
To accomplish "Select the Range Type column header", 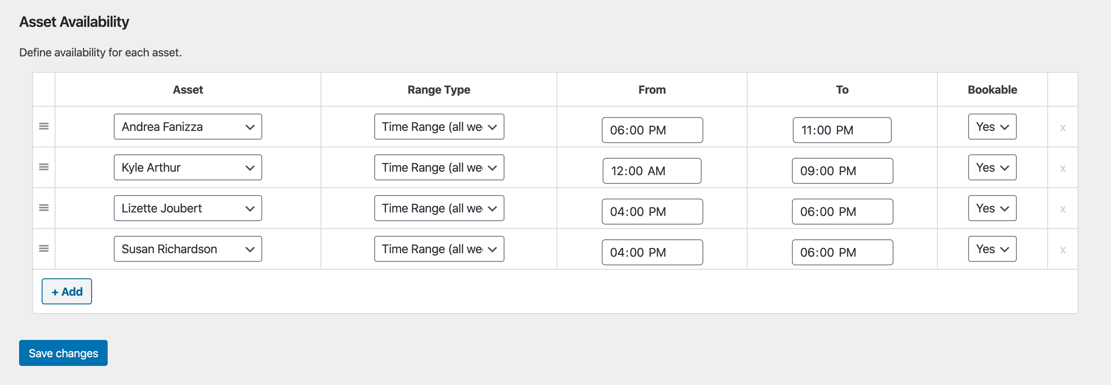I will click(439, 90).
